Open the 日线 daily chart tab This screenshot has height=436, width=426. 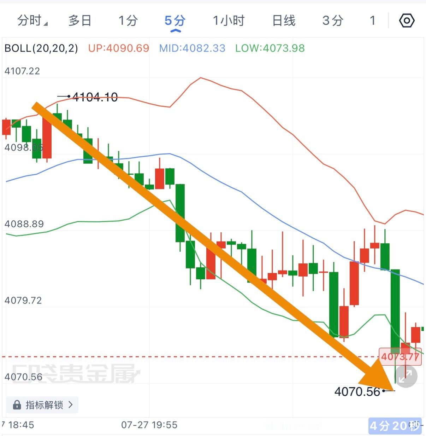pyautogui.click(x=284, y=21)
